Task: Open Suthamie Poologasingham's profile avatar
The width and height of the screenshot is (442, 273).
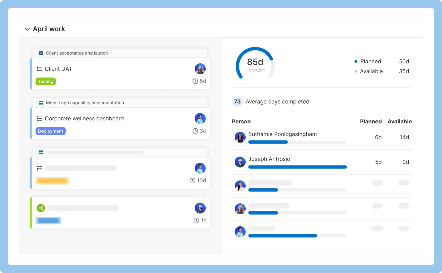Action: [240, 137]
